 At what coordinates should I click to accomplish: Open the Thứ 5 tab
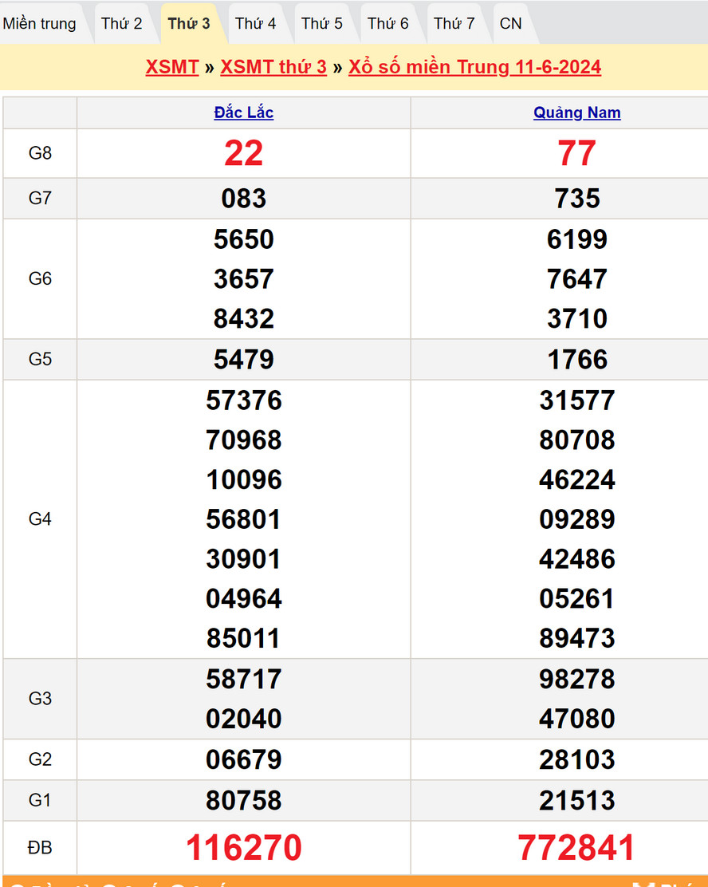[x=322, y=24]
